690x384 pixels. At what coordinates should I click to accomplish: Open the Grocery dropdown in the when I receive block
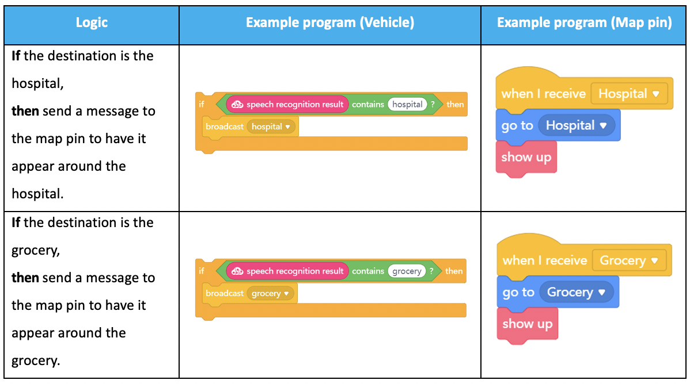pos(630,260)
